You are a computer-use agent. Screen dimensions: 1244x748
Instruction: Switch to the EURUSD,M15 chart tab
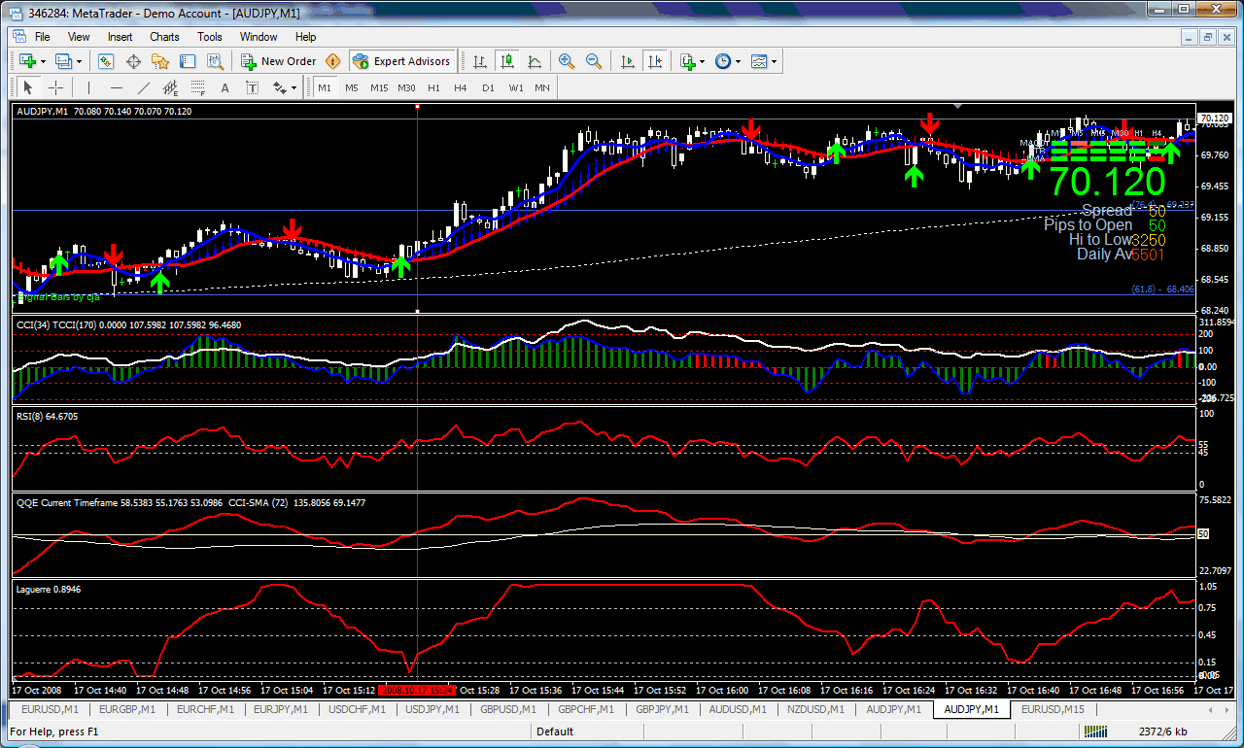tap(1053, 709)
